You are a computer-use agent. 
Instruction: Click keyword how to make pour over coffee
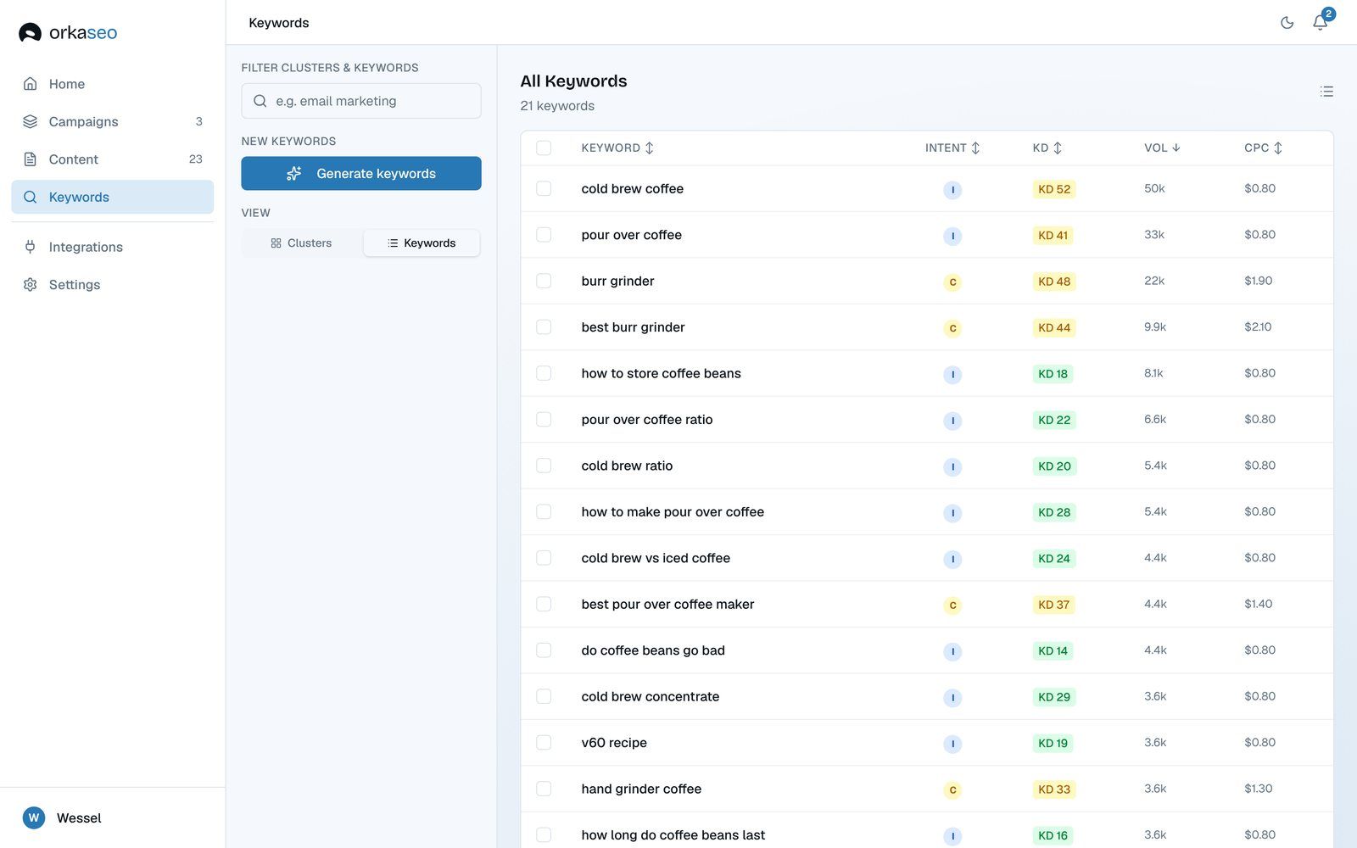[673, 512]
